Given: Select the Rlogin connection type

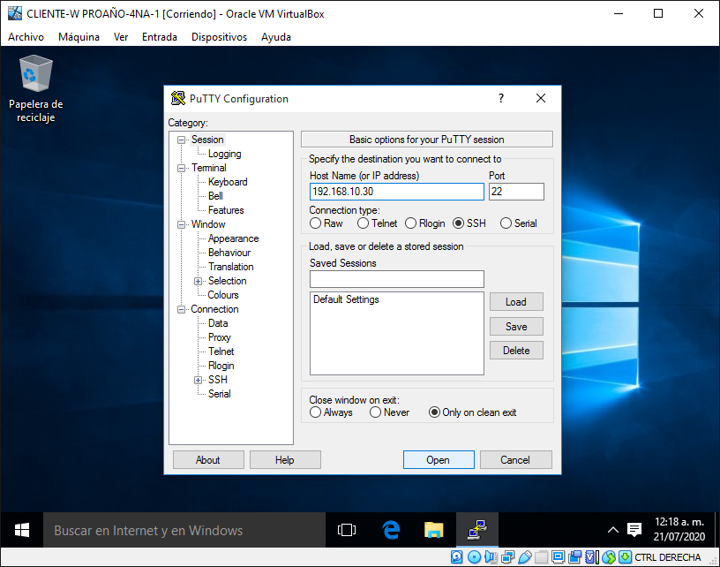Looking at the screenshot, I should tap(411, 223).
